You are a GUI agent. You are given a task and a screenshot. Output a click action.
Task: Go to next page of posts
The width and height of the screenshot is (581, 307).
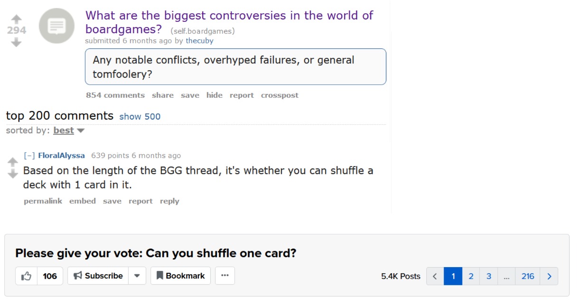pyautogui.click(x=549, y=276)
